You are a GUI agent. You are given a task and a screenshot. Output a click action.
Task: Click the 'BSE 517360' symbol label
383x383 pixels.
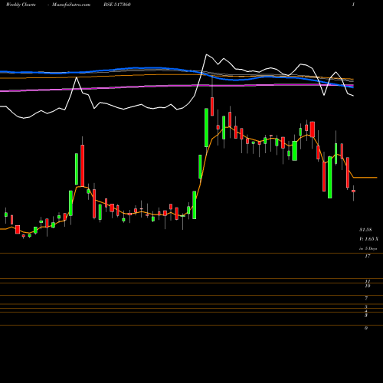[x=117, y=5]
